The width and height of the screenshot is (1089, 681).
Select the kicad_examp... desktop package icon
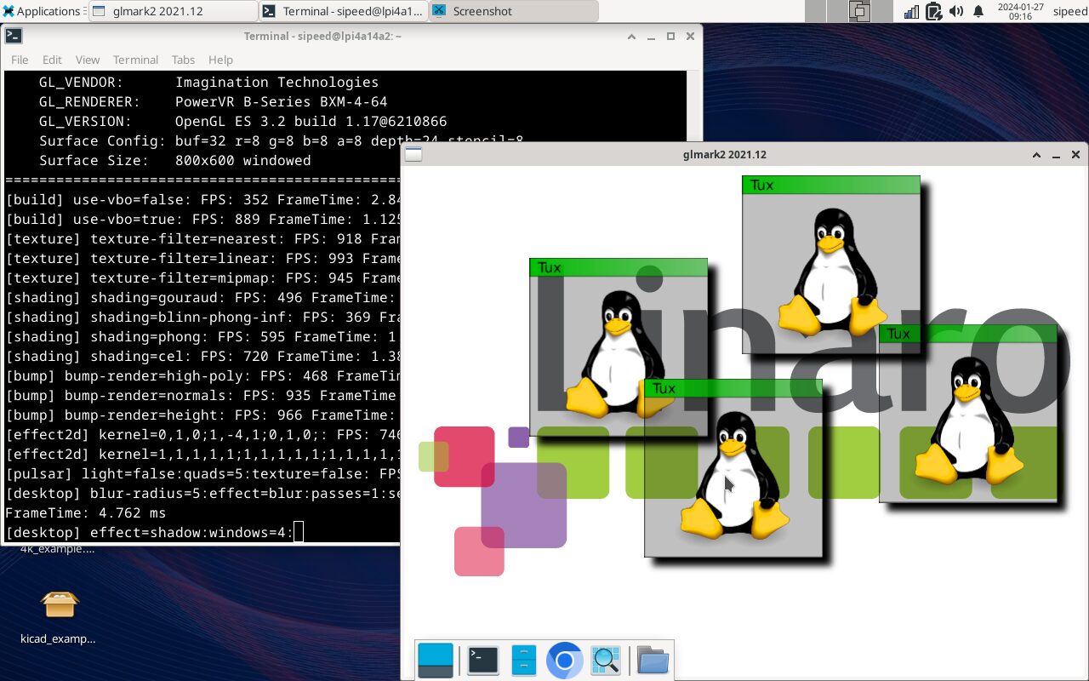coord(60,617)
